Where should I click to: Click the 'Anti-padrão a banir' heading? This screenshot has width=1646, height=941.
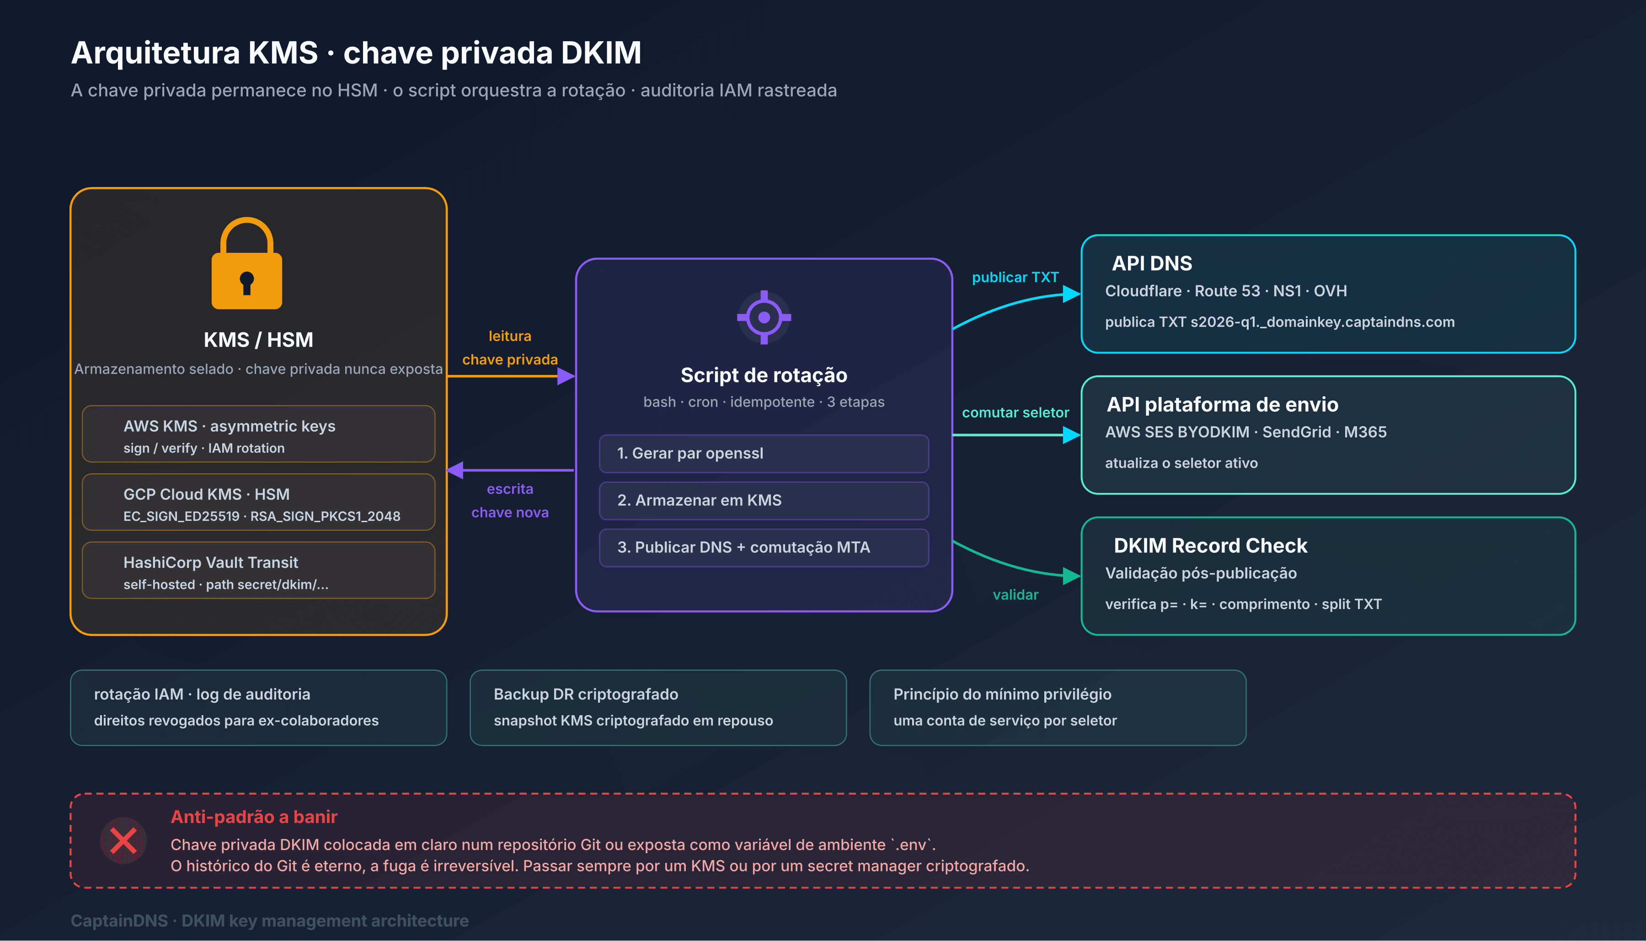(254, 817)
